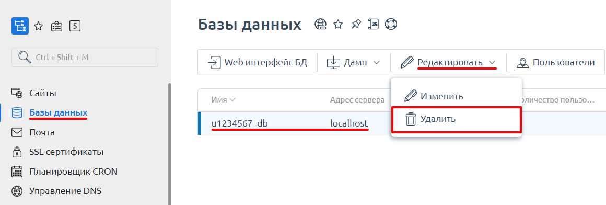The width and height of the screenshot is (606, 205).
Task: Click the Excel export icon by the title
Action: click(x=373, y=25)
